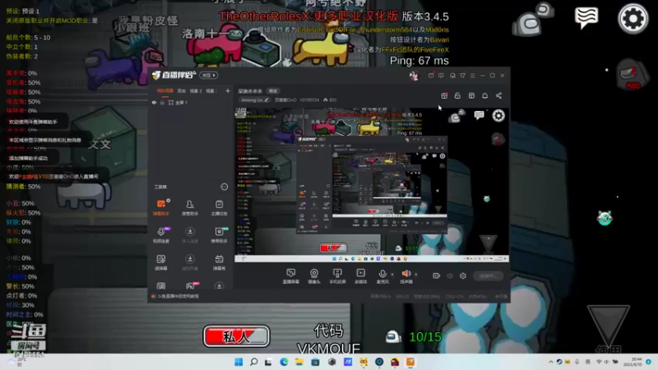Open the notification bell in room header
This screenshot has width=658, height=370.
485,95
